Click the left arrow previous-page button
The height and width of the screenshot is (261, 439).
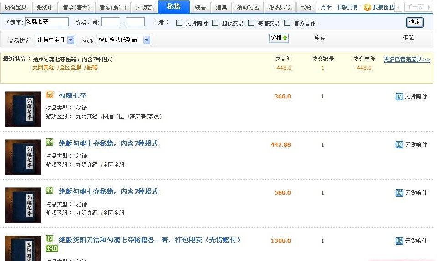[398, 7]
